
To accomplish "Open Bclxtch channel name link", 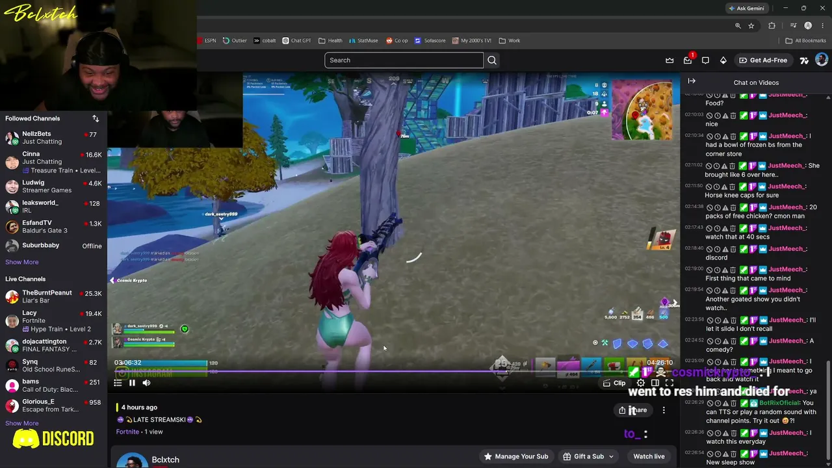I will [x=165, y=460].
